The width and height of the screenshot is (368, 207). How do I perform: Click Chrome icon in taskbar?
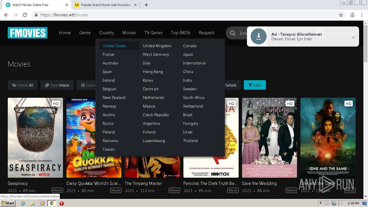[52, 203]
